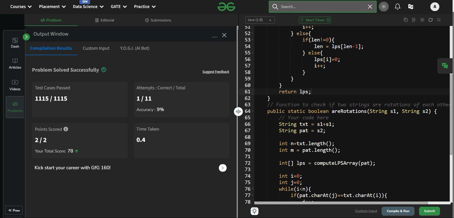The height and width of the screenshot is (218, 454).
Task: Click the copy code icon in editor toolbar
Action: [x=406, y=20]
